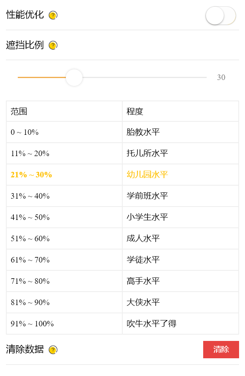
Task: Click the 高手水平 cell
Action: click(x=180, y=281)
